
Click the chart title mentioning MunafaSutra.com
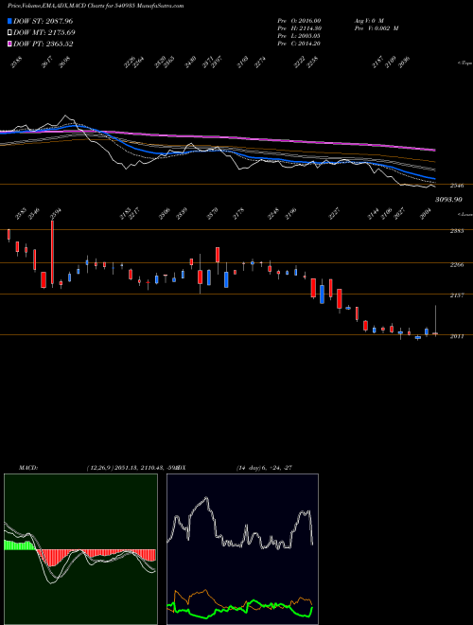pos(96,6)
